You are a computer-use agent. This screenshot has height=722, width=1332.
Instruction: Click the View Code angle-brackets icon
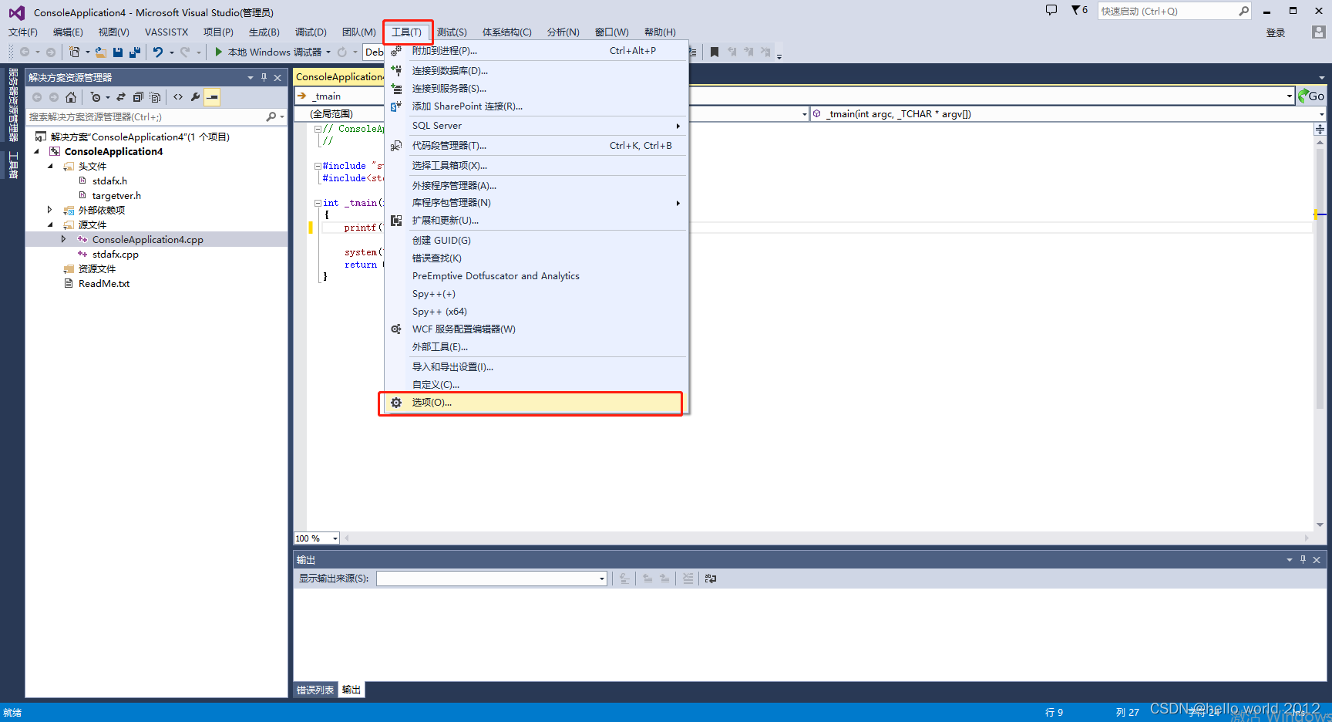[178, 97]
